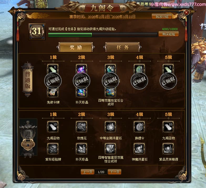The image size is (206, 188).
Task: Select the 四等智慧星辰双属性合成符 icon
Action: click(x=110, y=149)
